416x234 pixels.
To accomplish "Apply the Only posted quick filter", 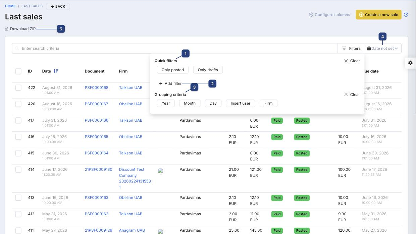I will pyautogui.click(x=173, y=70).
